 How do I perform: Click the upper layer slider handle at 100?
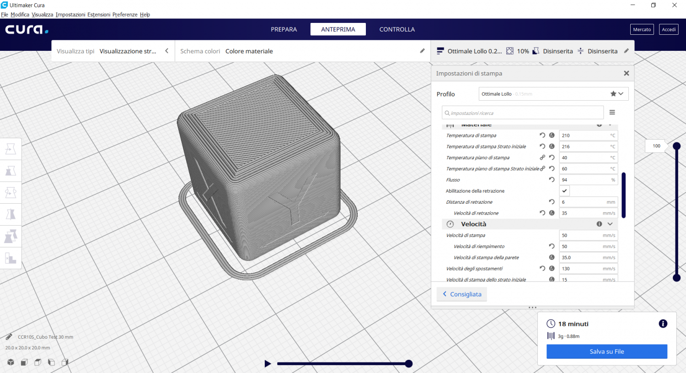pyautogui.click(x=677, y=146)
